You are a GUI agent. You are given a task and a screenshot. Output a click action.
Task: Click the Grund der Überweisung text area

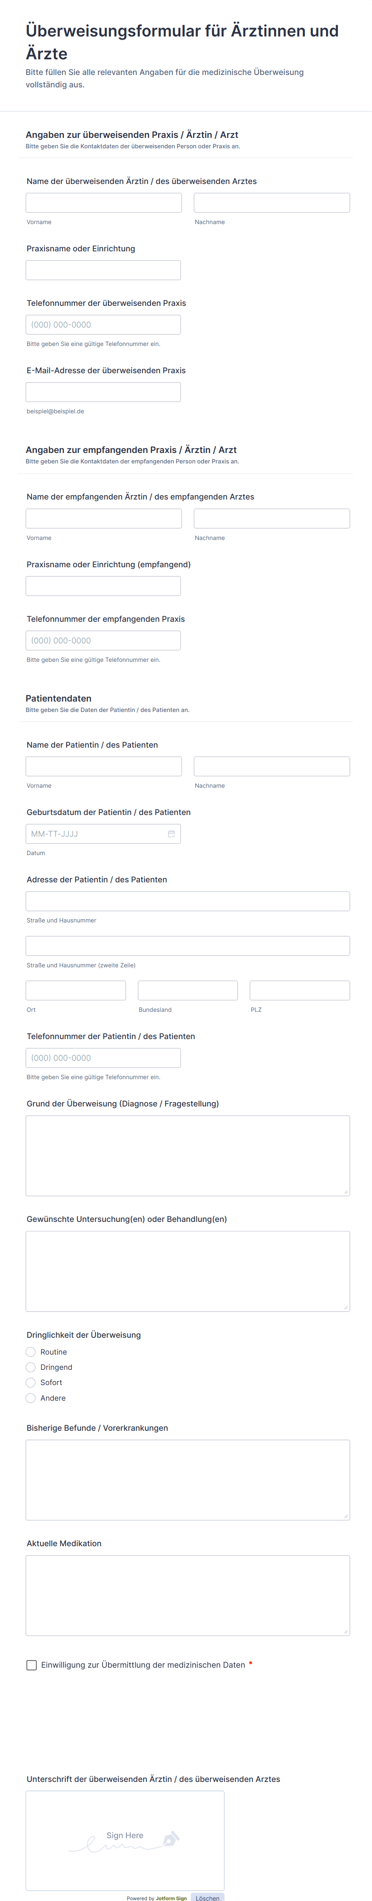click(x=188, y=1155)
